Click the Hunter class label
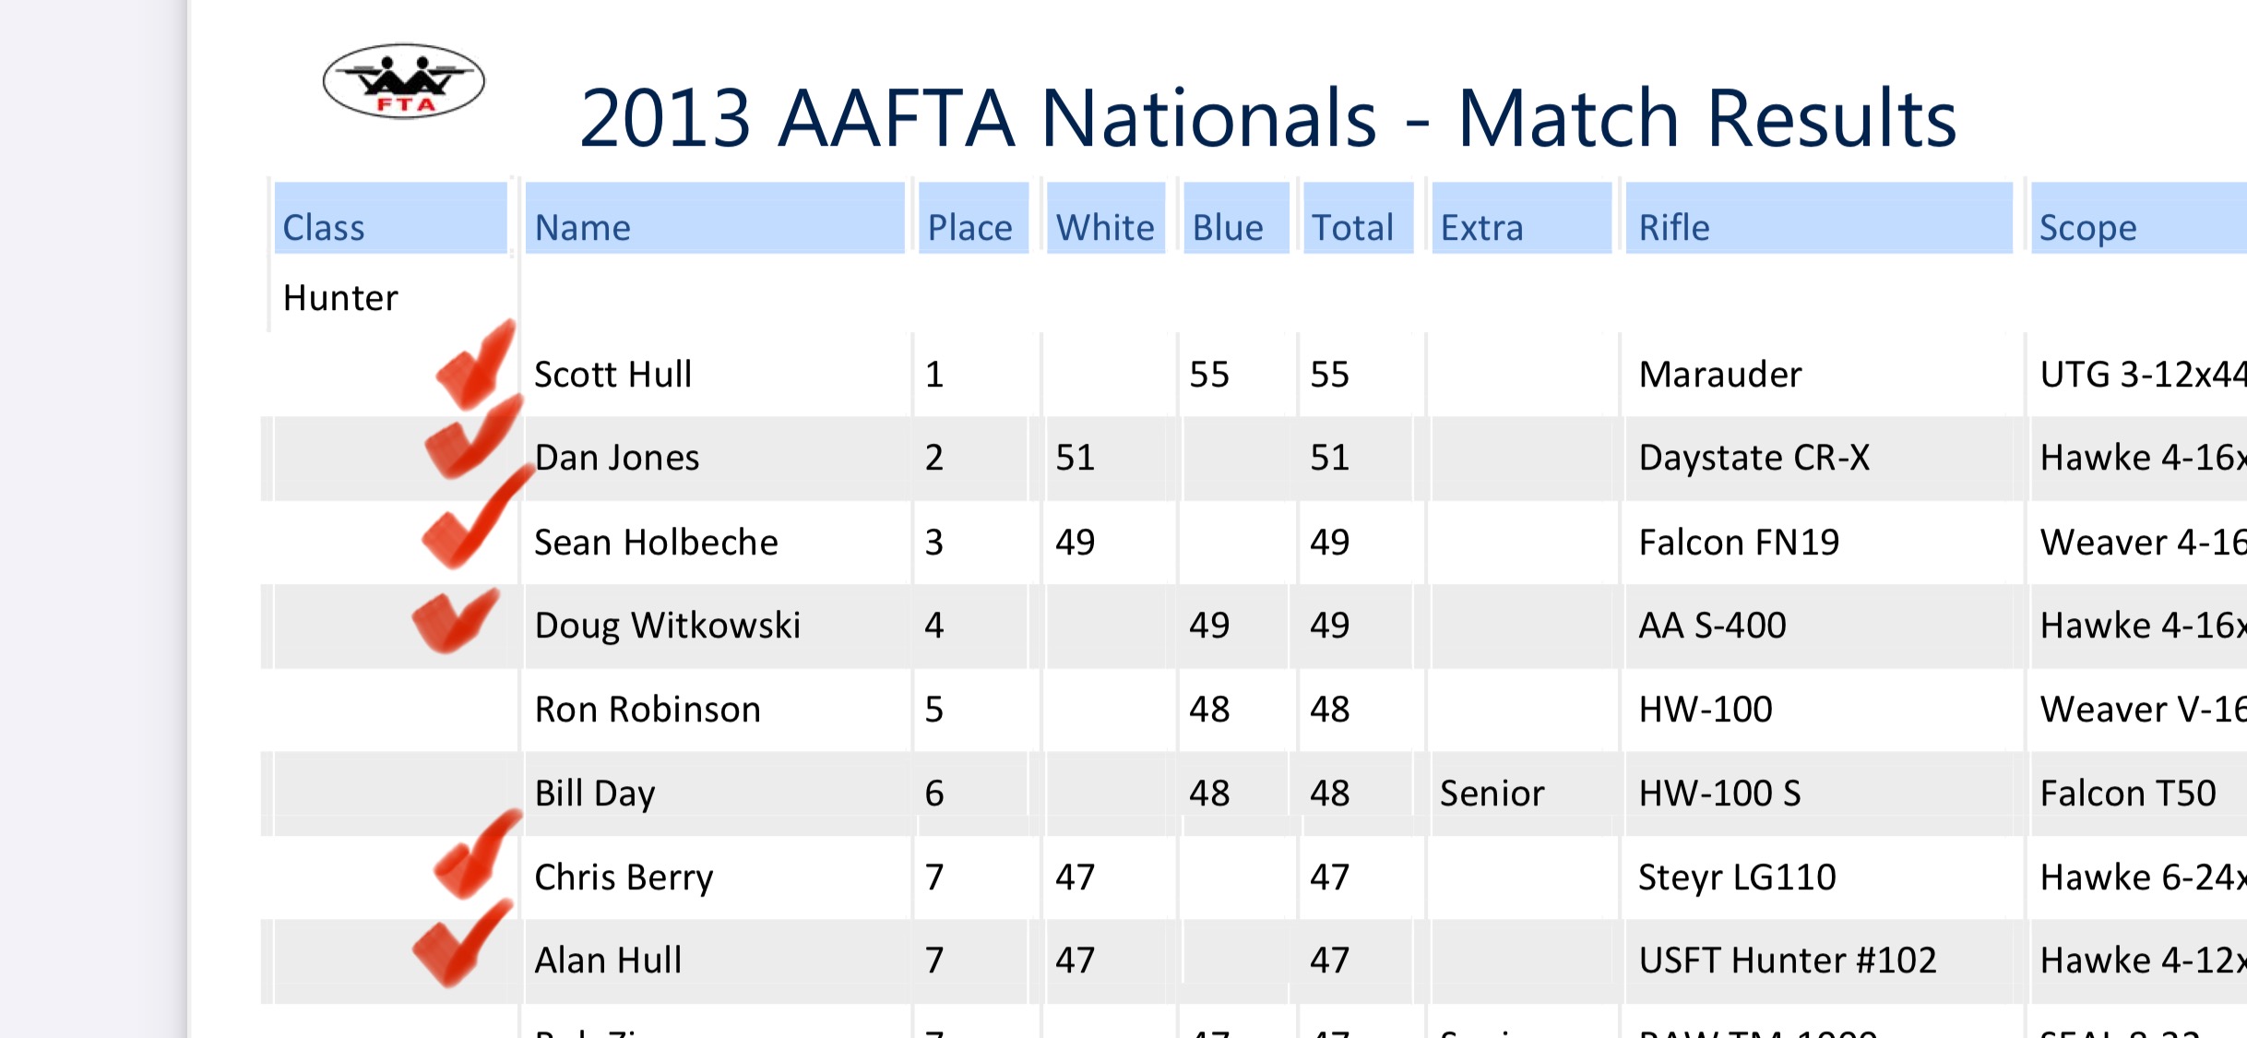This screenshot has width=2247, height=1038. (x=340, y=298)
